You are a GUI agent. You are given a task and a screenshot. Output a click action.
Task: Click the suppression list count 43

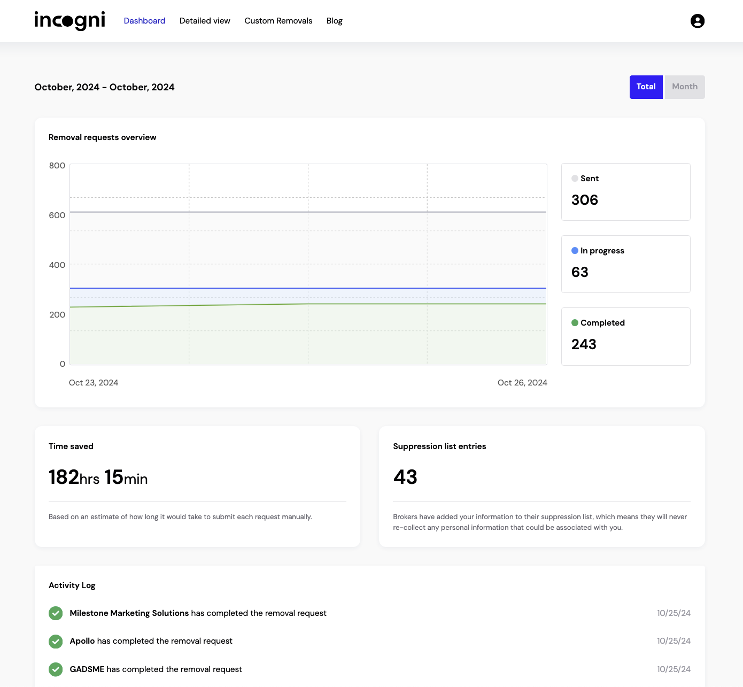point(405,477)
